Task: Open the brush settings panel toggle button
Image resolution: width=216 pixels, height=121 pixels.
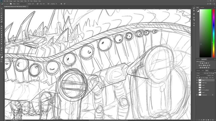Action: coord(11,4)
